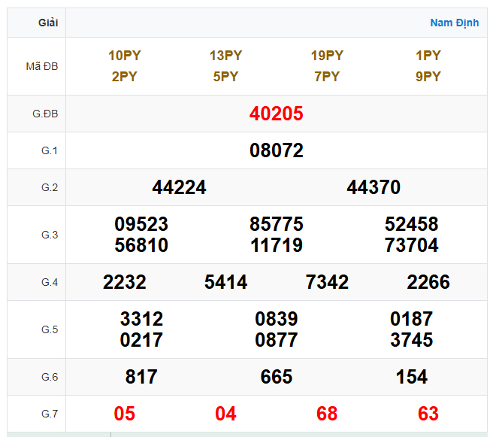The width and height of the screenshot is (490, 437).
Task: Select the Giải column header
Action: click(48, 23)
